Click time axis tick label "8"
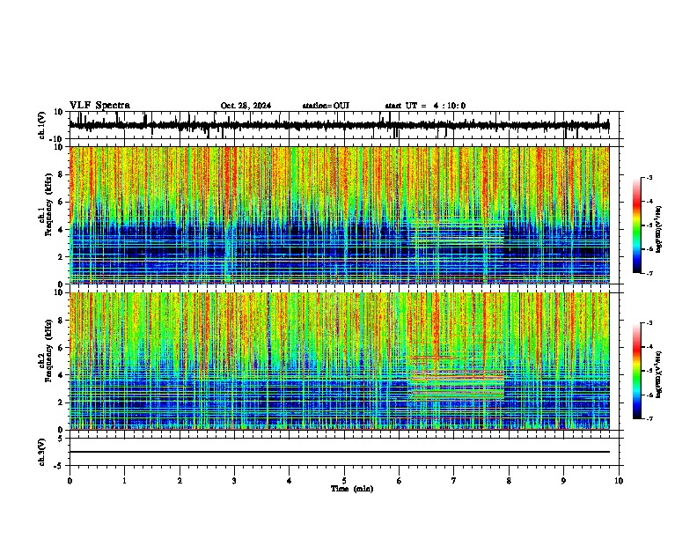This screenshot has width=697, height=539. pyautogui.click(x=509, y=481)
